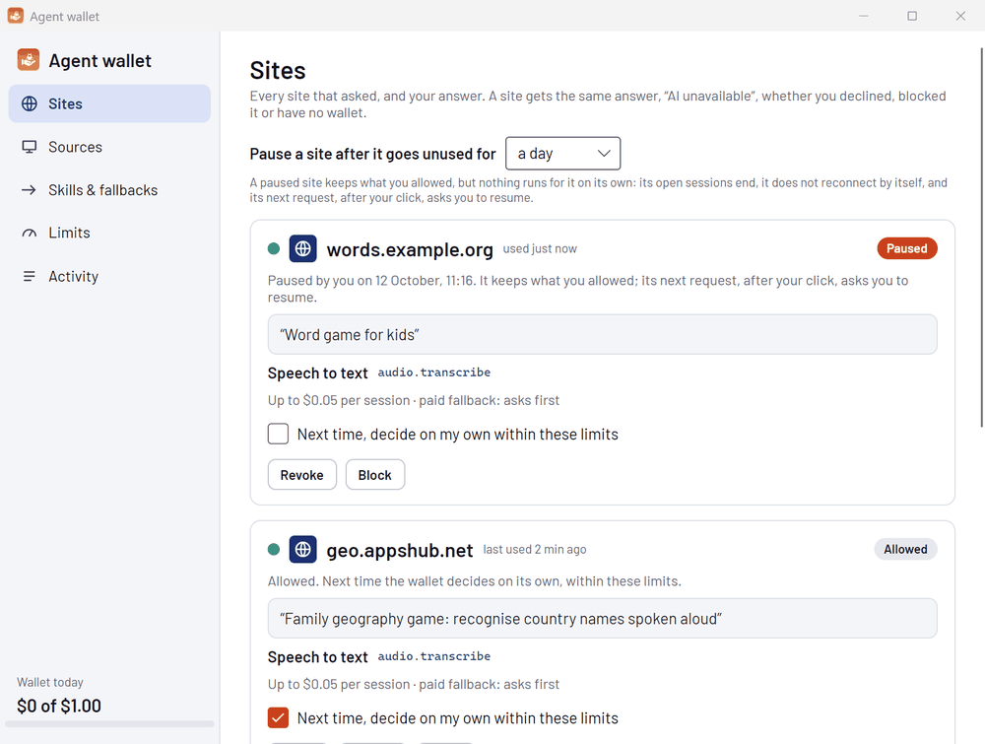Click the arrow icon beside Skills & fallbacks
985x744 pixels.
[29, 190]
